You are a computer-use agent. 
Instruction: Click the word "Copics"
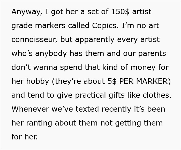click(x=105, y=26)
